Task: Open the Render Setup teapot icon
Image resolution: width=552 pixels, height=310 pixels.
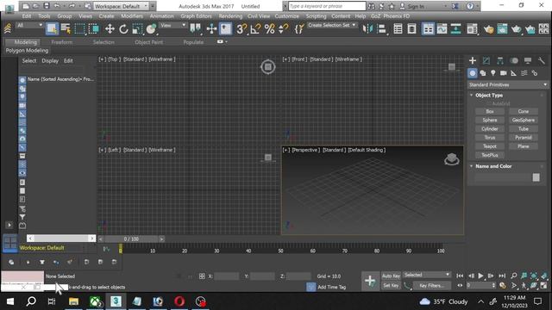Action: [489, 28]
